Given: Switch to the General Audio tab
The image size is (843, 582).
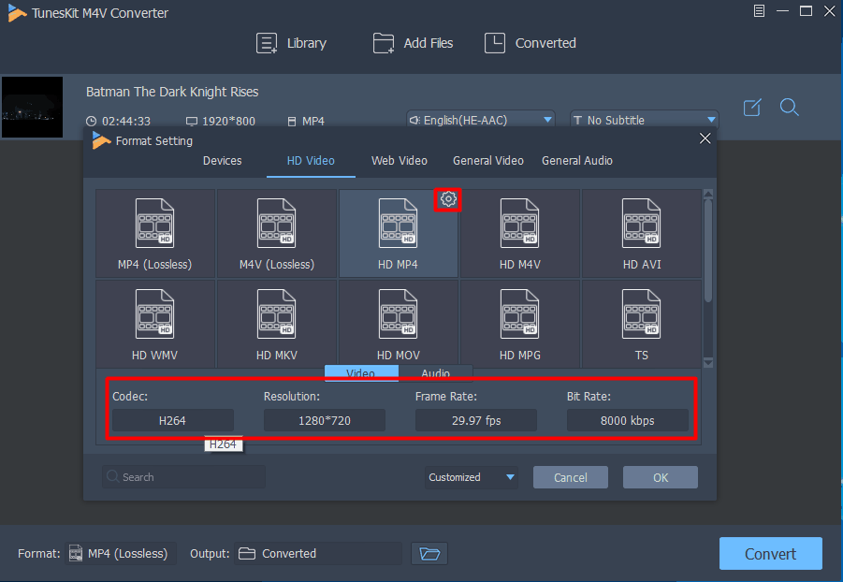Looking at the screenshot, I should point(577,161).
